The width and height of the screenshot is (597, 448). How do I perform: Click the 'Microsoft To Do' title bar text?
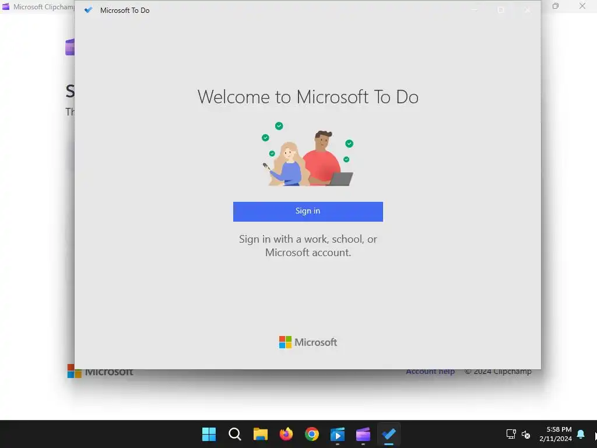[125, 10]
